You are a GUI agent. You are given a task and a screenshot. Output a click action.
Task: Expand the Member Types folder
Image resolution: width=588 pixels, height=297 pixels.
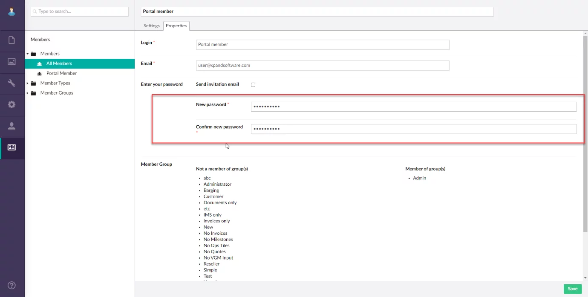coord(28,83)
